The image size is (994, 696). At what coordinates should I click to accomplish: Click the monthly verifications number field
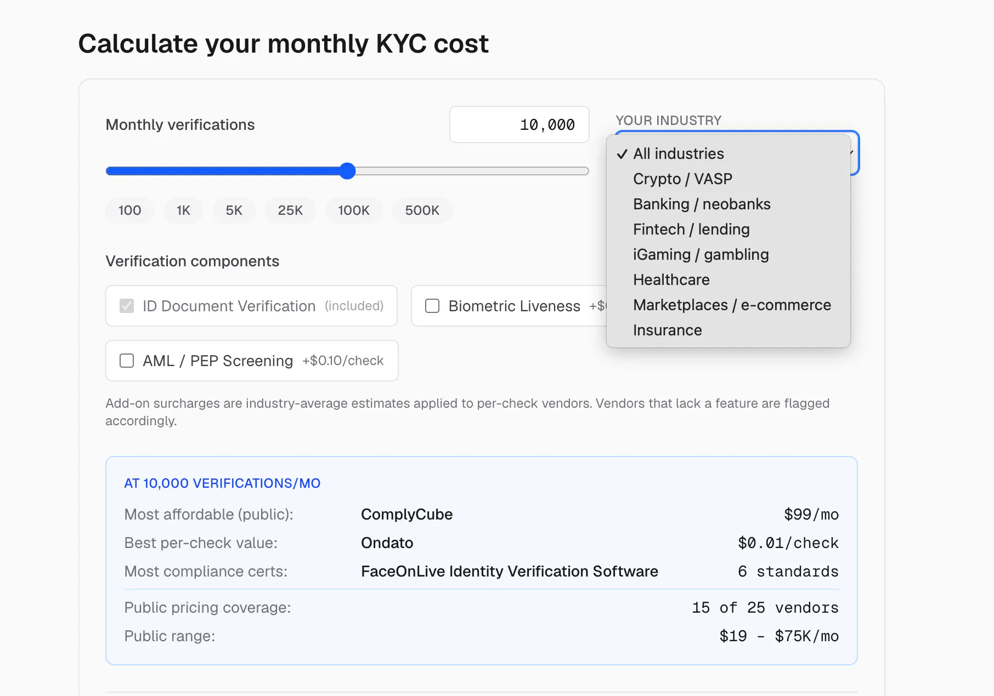(519, 124)
